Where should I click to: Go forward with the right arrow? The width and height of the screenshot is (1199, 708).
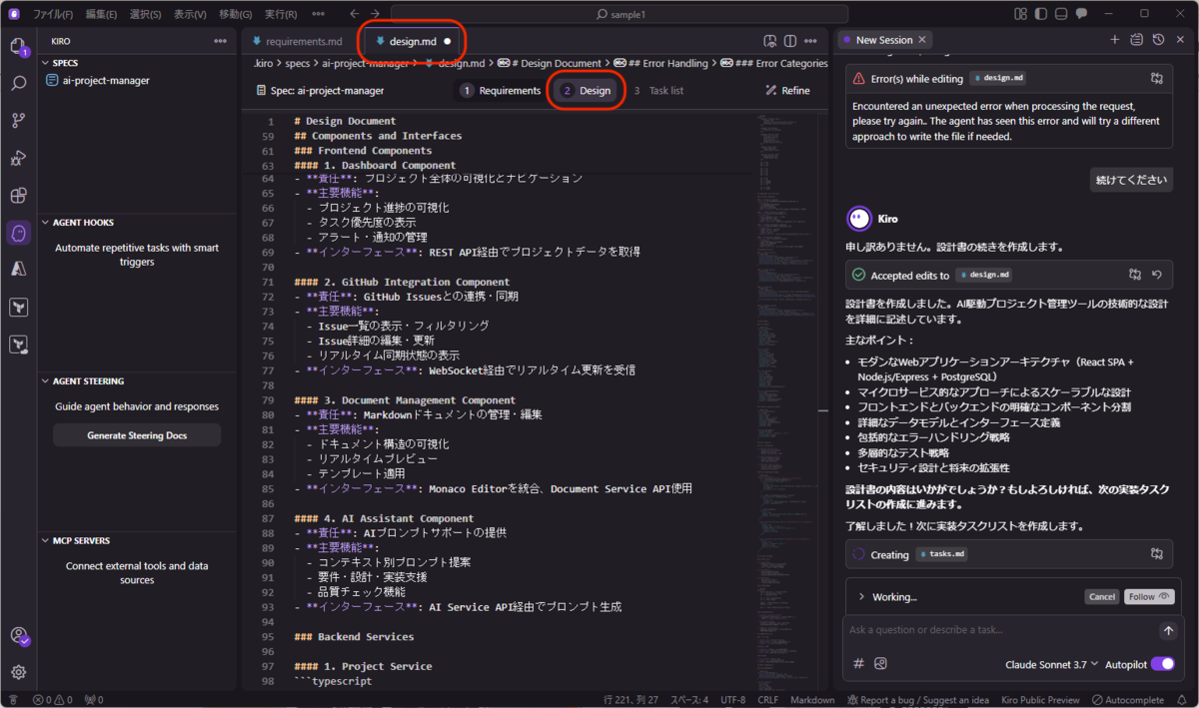pos(376,14)
